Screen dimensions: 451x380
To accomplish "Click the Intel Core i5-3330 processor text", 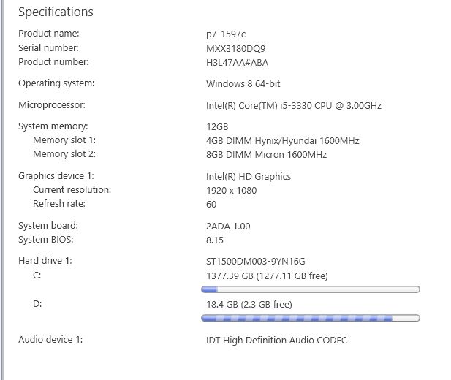I will pyautogui.click(x=294, y=106).
